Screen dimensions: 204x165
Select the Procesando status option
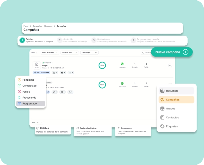pyautogui.click(x=29, y=98)
